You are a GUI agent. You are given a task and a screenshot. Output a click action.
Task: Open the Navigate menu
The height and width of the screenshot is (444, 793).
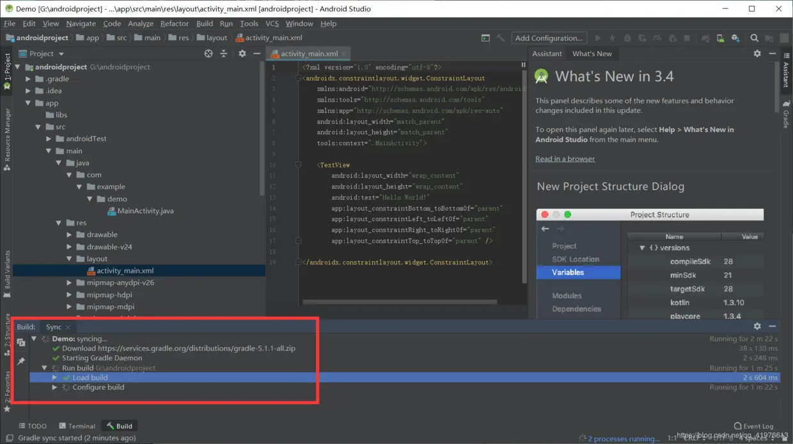(81, 24)
